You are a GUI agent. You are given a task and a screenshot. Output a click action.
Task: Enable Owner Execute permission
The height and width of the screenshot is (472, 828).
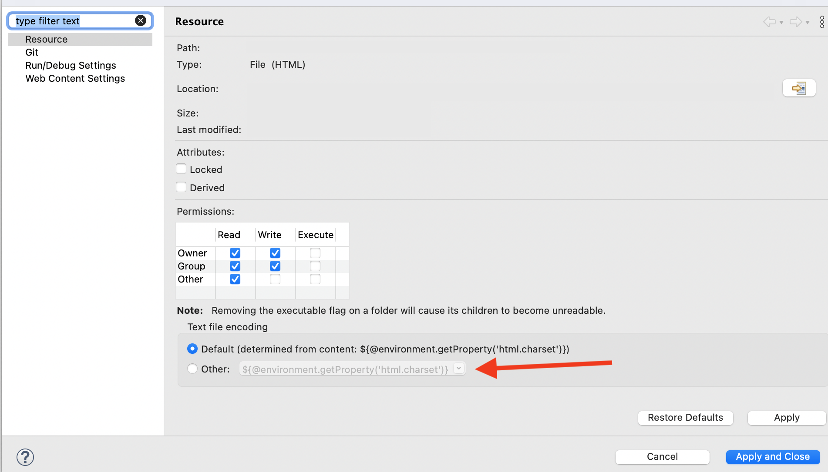315,253
